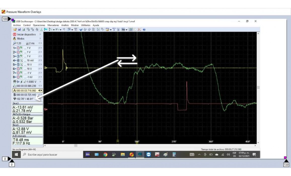Select cursor B time field
Viewport: 291px width, 176px height.
(26, 95)
